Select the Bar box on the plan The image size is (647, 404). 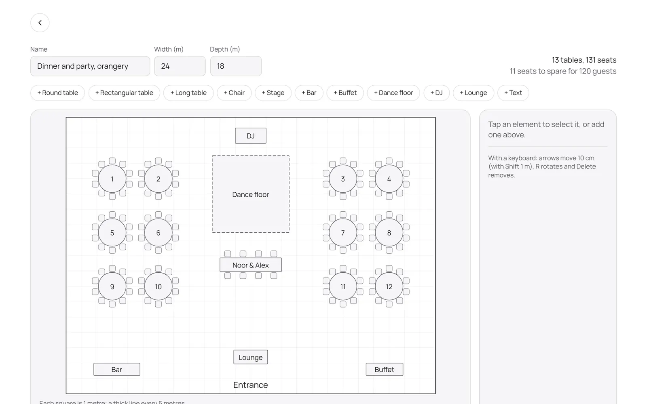pyautogui.click(x=117, y=369)
